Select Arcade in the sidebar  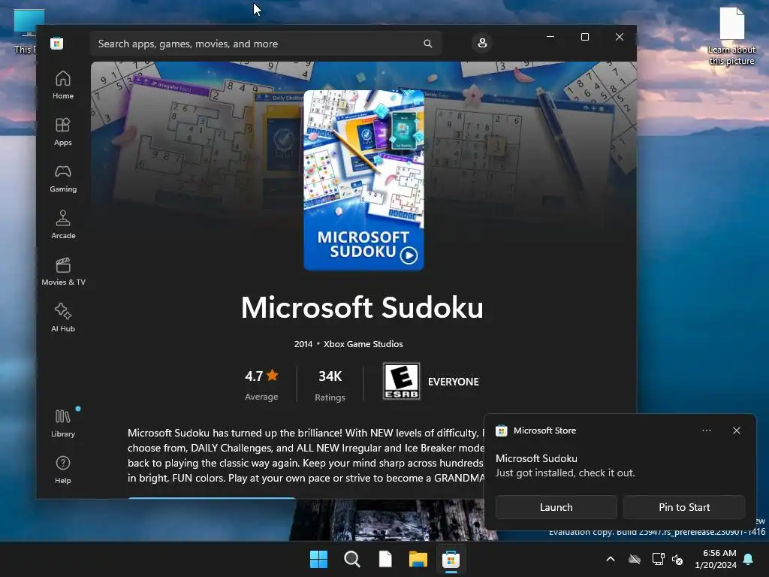click(63, 225)
